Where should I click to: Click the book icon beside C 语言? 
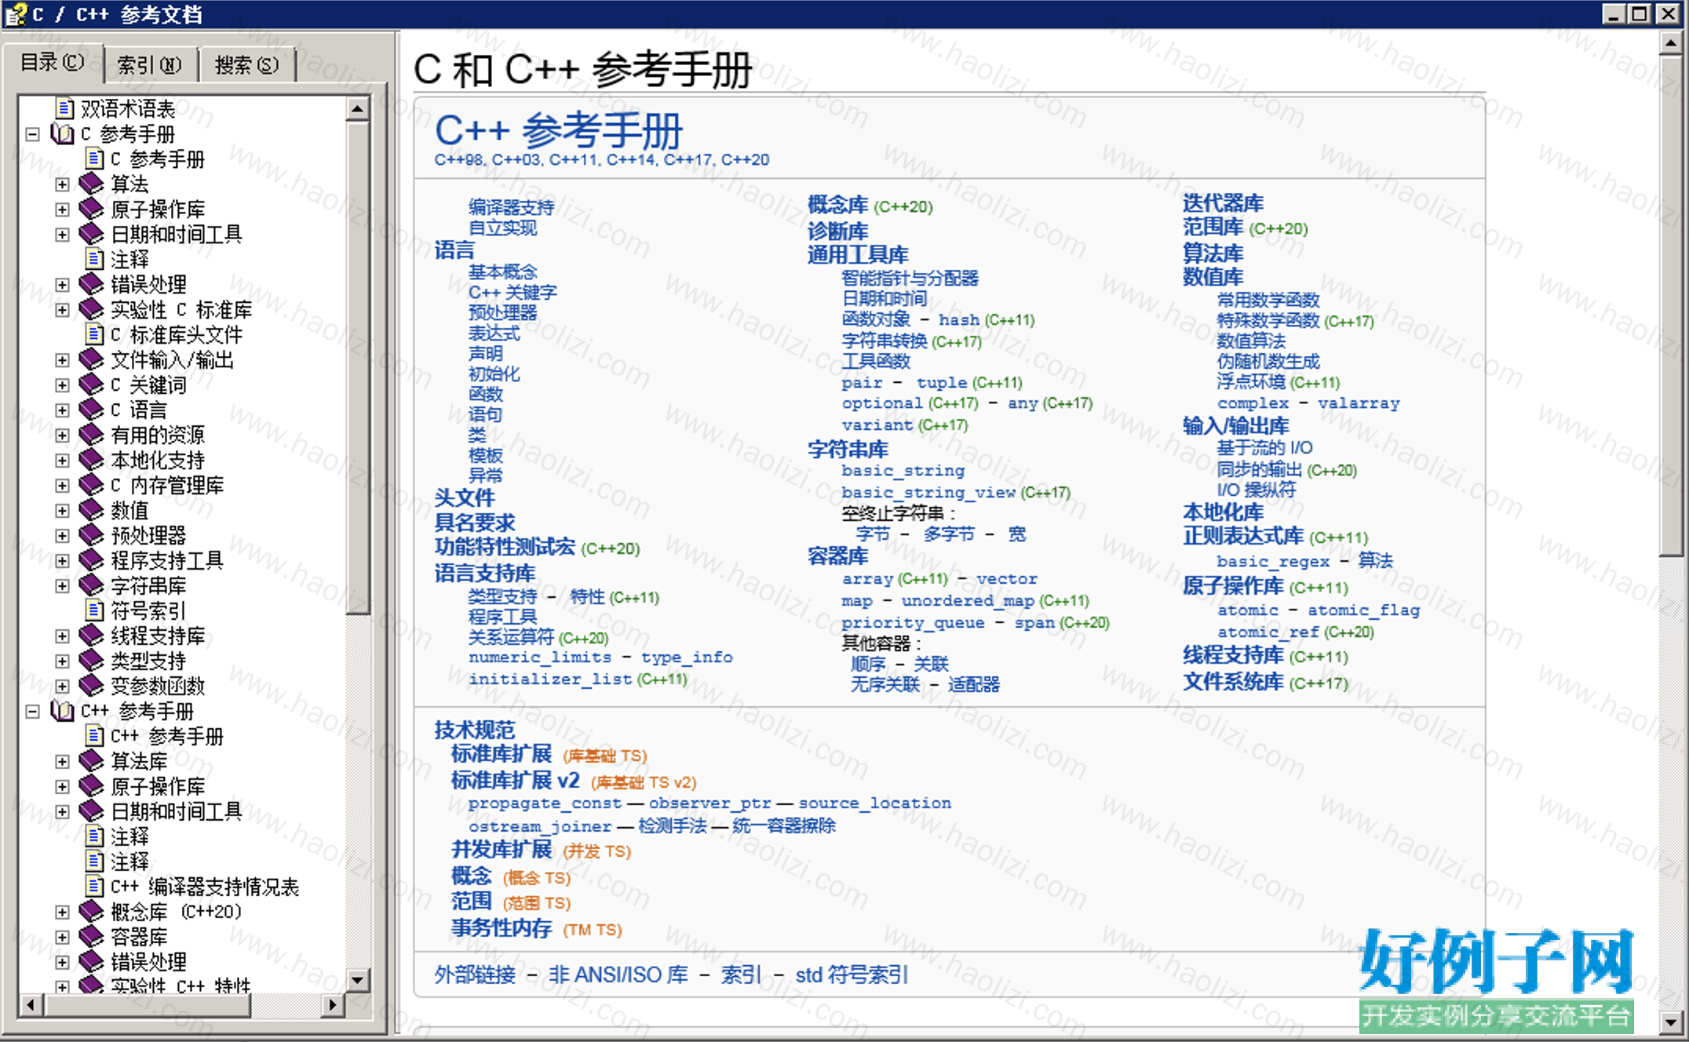pos(92,410)
